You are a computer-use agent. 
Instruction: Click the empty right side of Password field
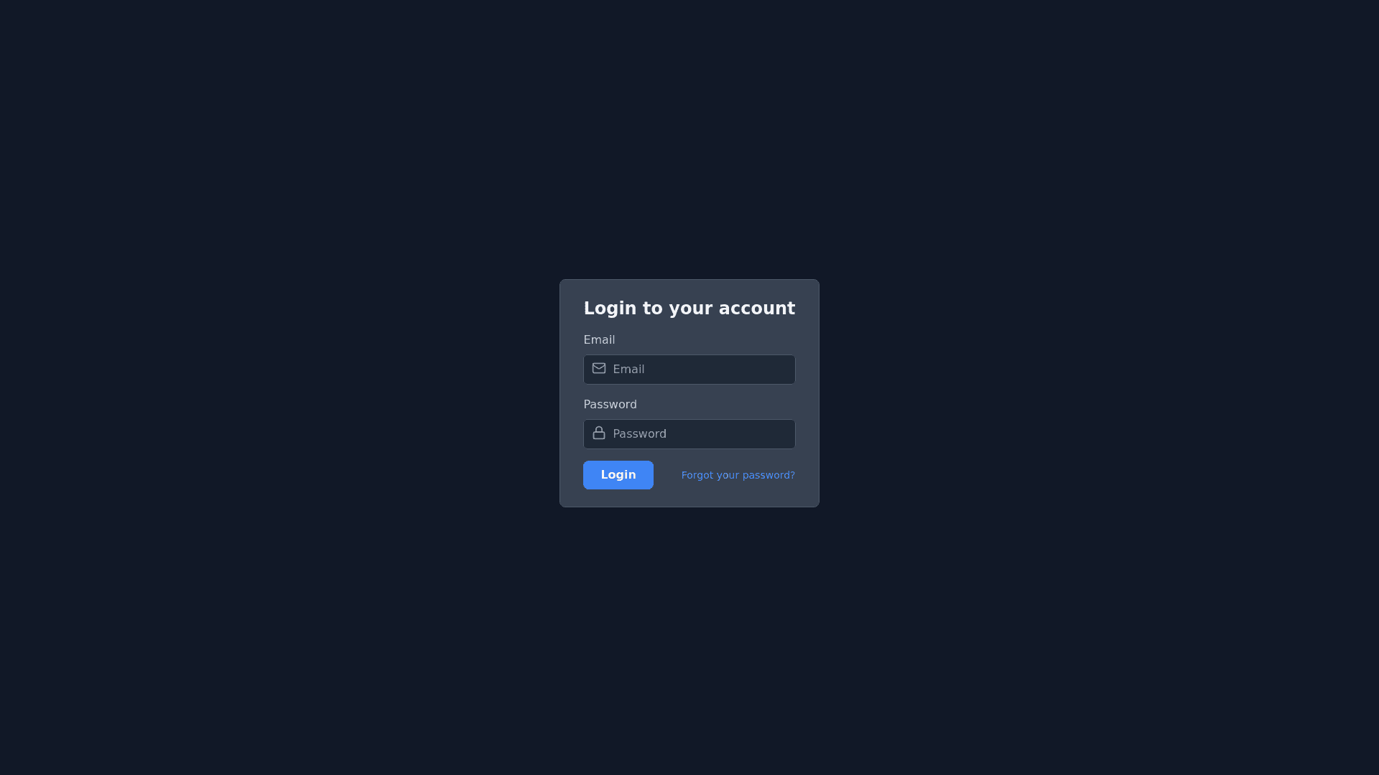747,434
